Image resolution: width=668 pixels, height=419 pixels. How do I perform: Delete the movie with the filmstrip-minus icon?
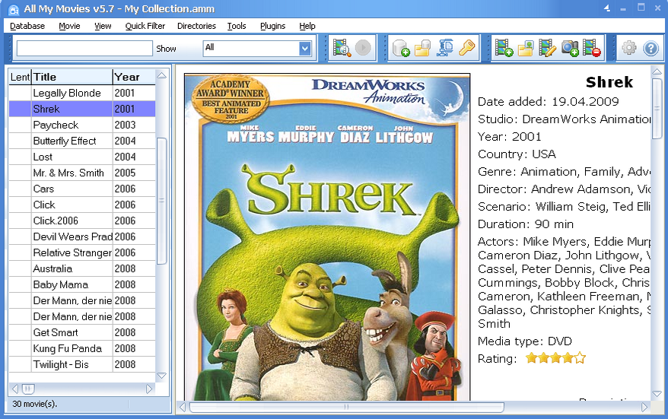592,48
